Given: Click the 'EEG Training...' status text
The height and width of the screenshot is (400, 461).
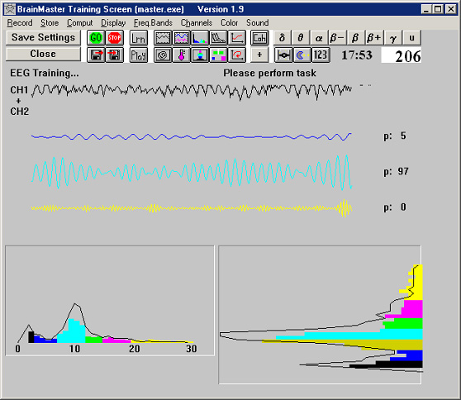Looking at the screenshot, I should click(x=45, y=73).
